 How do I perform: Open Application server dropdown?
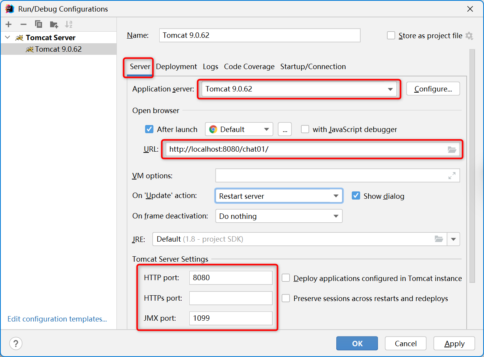299,89
